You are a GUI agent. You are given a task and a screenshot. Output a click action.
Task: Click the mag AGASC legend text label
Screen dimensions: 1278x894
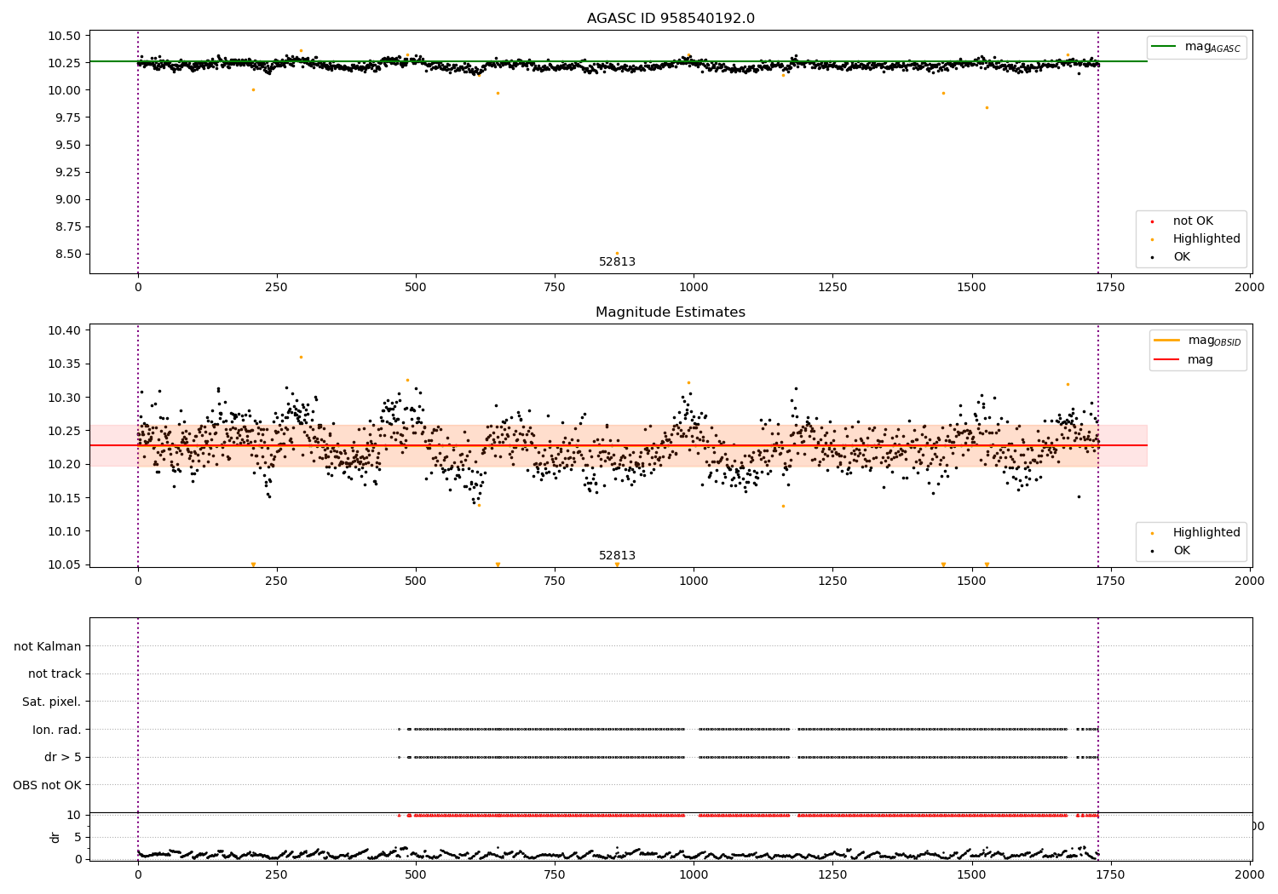(x=1212, y=47)
